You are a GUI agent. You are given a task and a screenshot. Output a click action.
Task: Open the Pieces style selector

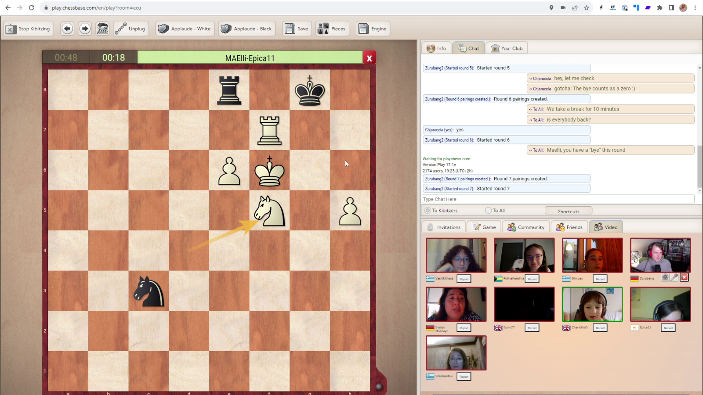click(332, 29)
